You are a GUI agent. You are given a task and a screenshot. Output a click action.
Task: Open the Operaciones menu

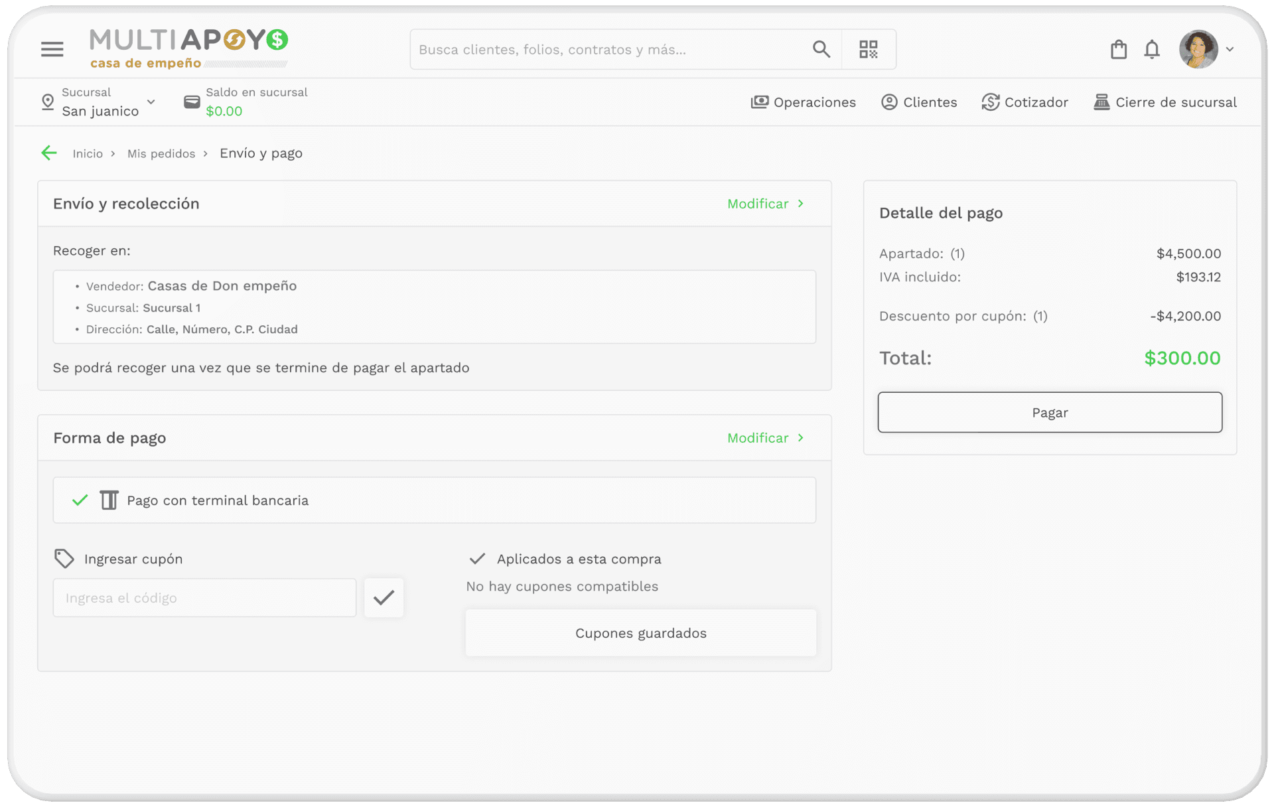click(x=803, y=102)
